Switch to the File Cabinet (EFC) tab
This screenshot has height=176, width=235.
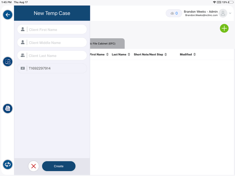point(107,44)
